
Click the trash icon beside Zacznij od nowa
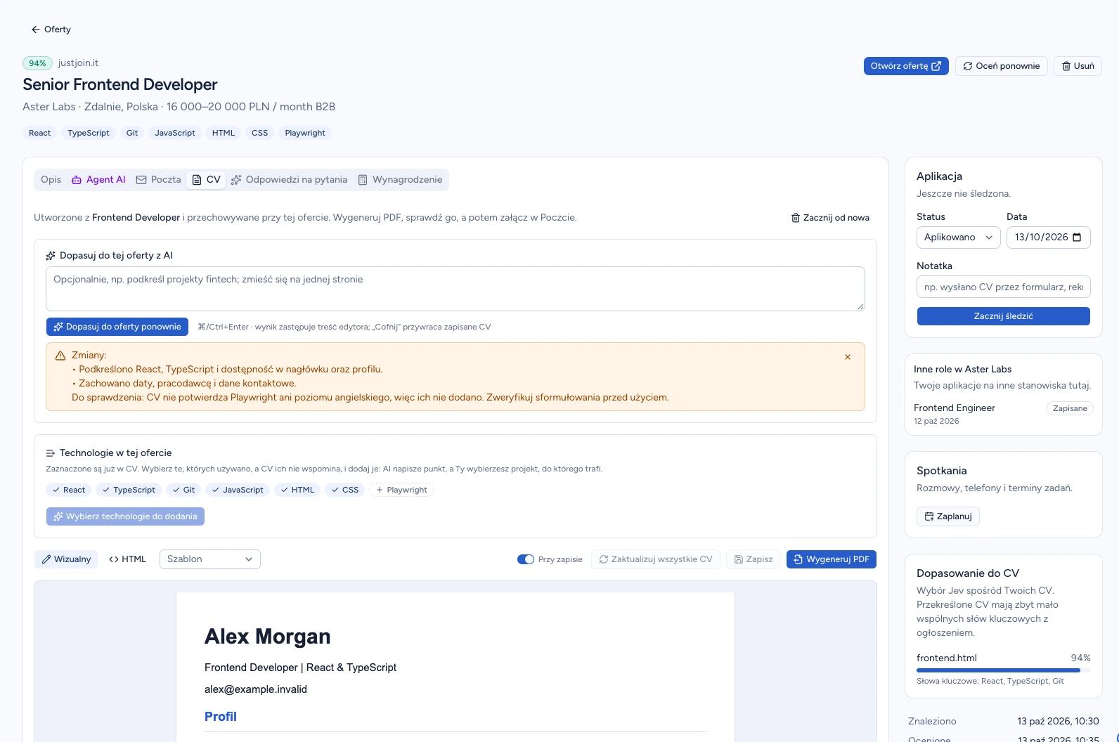[x=796, y=218]
